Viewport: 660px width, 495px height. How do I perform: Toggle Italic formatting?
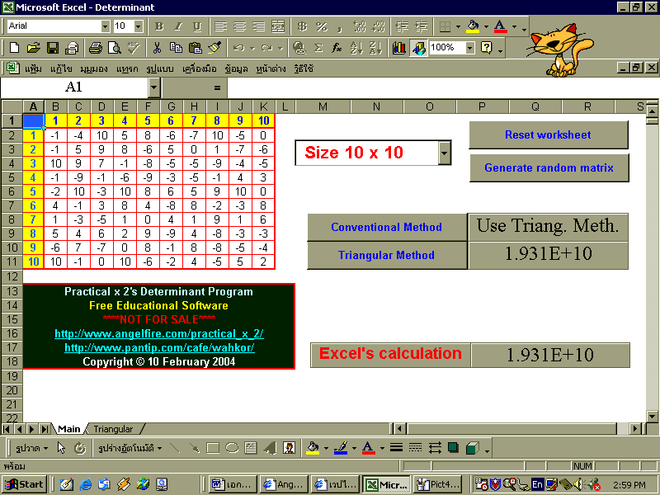point(177,26)
